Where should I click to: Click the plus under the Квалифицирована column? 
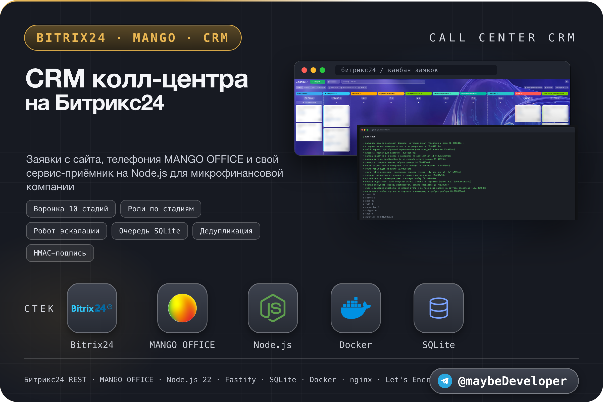tap(419, 103)
